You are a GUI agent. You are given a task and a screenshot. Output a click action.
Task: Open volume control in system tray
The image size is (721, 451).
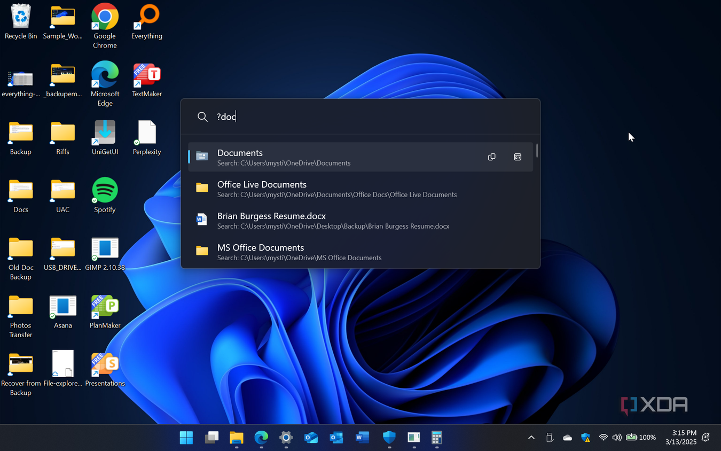pos(617,438)
